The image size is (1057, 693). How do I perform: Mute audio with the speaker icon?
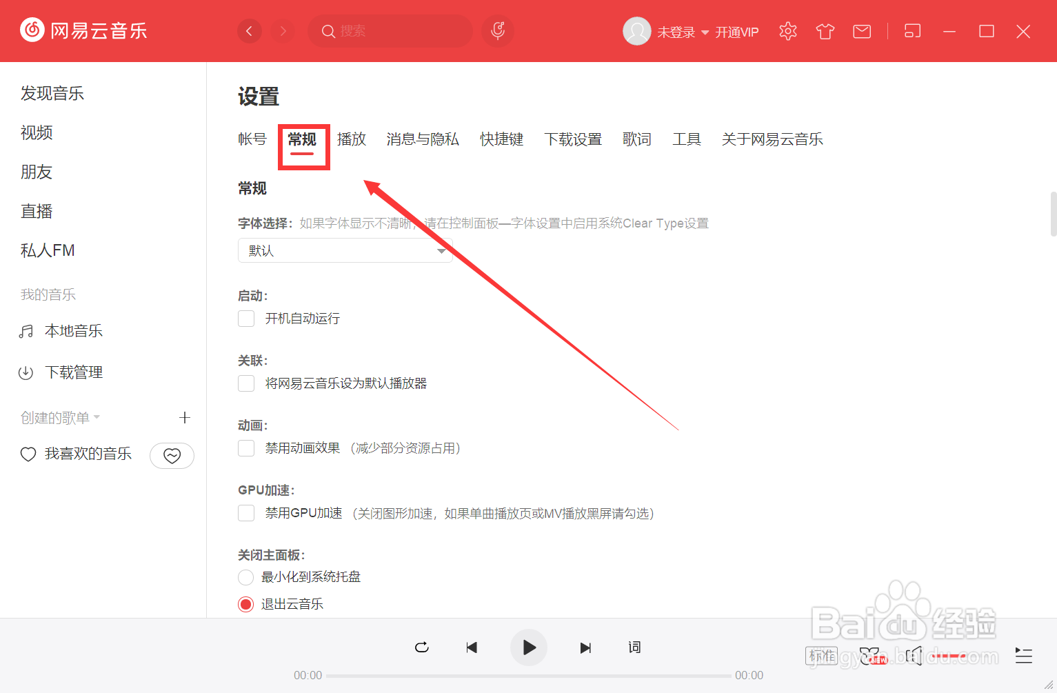tap(914, 656)
